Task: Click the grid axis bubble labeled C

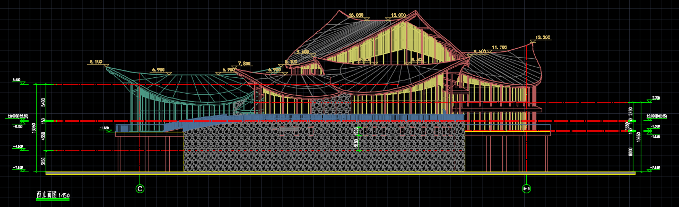Action: [140, 188]
